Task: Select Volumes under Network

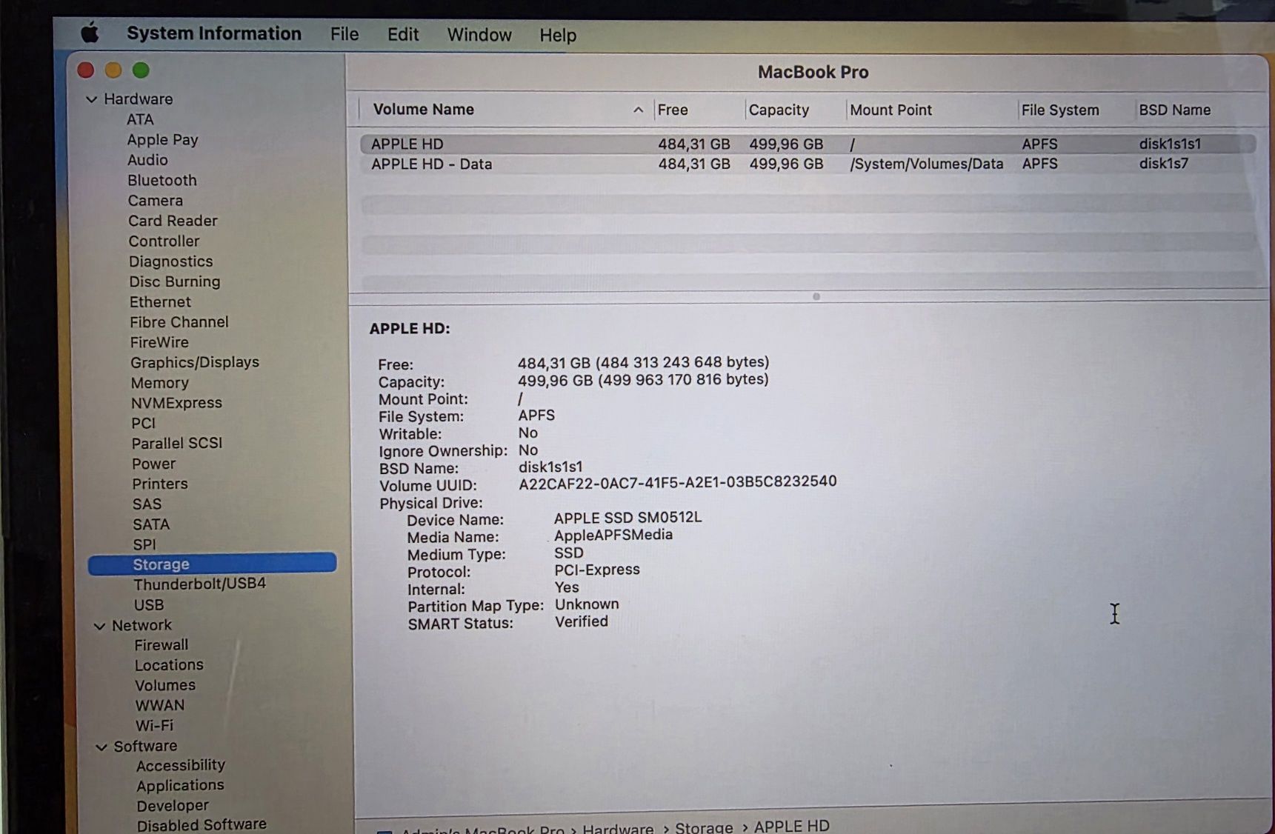Action: 165,685
